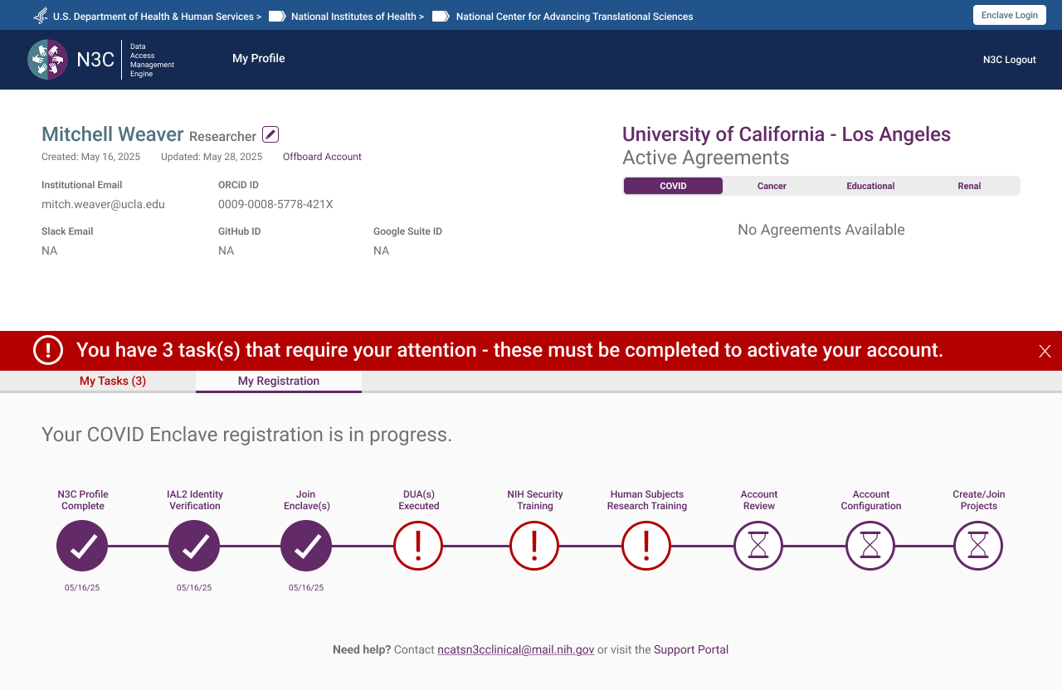Open the My Tasks (3) tab
Screen dimensions: 1062x690
click(113, 381)
